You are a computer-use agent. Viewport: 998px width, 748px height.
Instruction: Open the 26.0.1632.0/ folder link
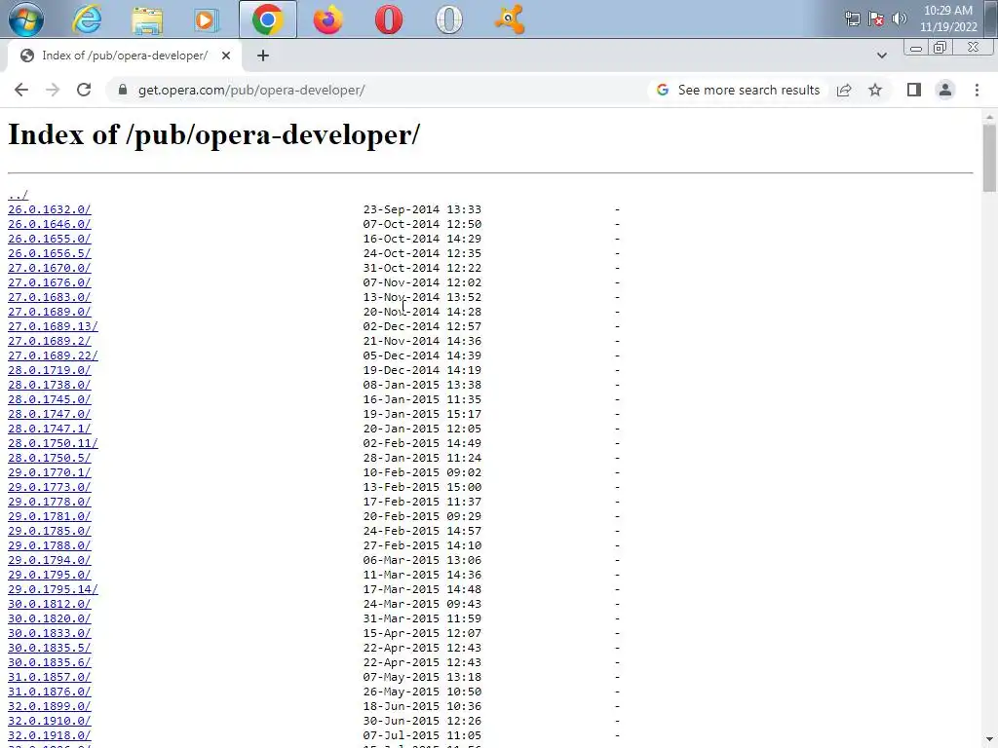tap(49, 209)
